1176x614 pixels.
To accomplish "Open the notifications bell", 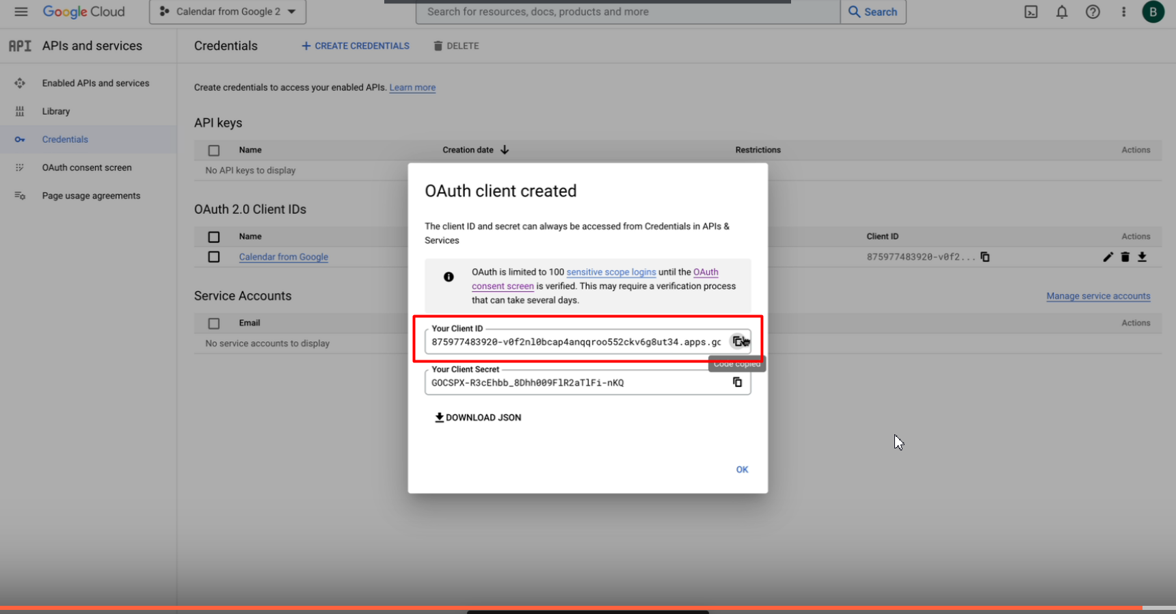I will pyautogui.click(x=1062, y=12).
